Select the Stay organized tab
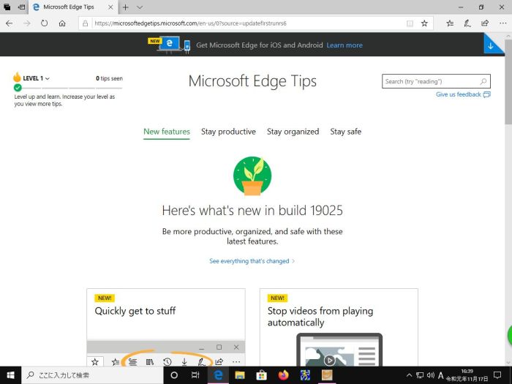 (x=293, y=132)
